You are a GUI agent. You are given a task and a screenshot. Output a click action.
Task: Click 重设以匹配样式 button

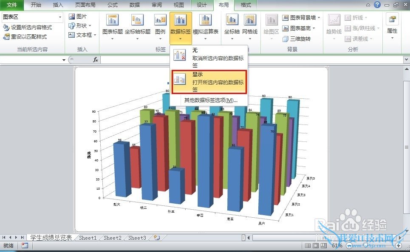[x=25, y=36]
